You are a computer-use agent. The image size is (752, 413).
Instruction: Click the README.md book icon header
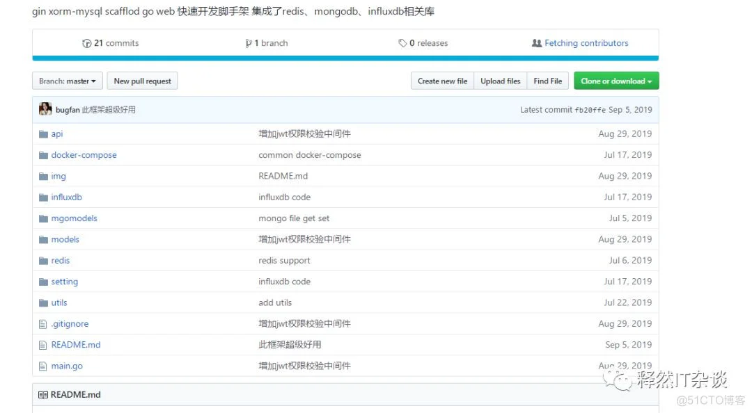[x=43, y=395]
